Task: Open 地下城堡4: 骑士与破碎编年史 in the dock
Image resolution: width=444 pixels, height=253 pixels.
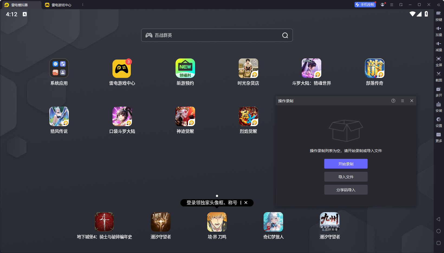Action: tap(104, 222)
